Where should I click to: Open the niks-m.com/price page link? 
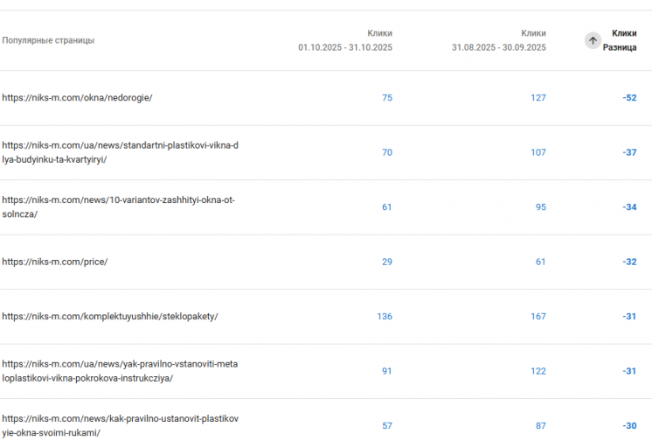point(54,262)
